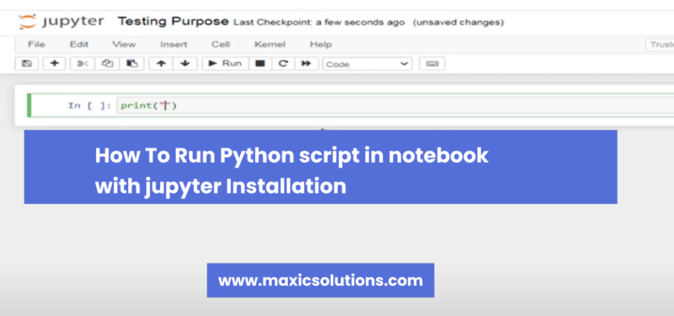Viewport: 674px width, 316px height.
Task: Save notebook with the floppy disk icon
Action: (x=26, y=64)
